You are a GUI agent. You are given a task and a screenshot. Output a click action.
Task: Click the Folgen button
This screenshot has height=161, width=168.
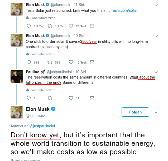click(x=135, y=112)
